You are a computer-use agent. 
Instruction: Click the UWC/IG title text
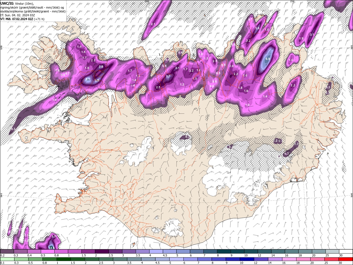coord(7,3)
